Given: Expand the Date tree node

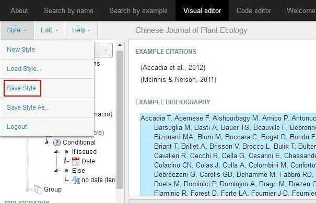Looking at the screenshot, I should [66, 161].
